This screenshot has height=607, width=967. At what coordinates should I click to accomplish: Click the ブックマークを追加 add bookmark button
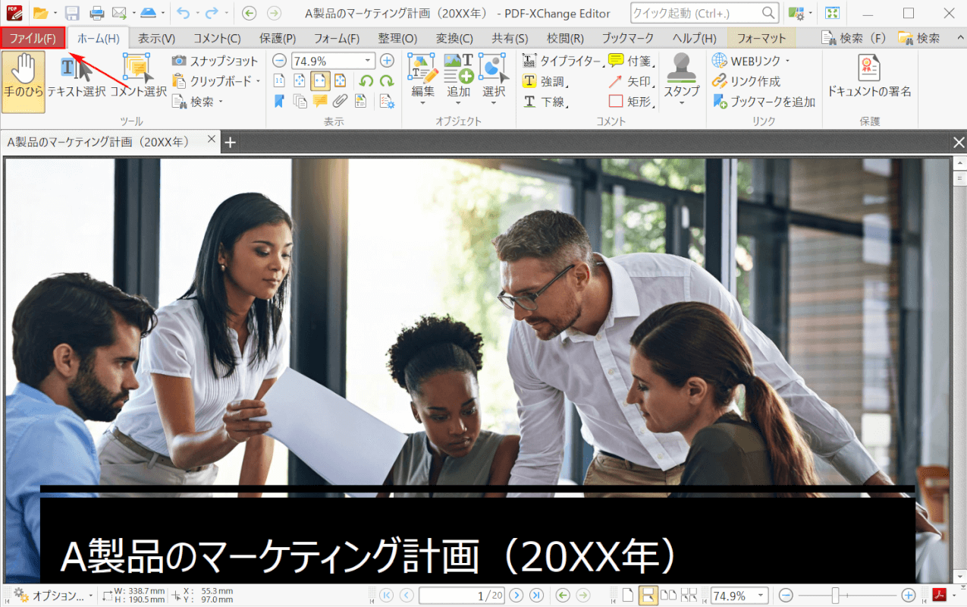[764, 102]
